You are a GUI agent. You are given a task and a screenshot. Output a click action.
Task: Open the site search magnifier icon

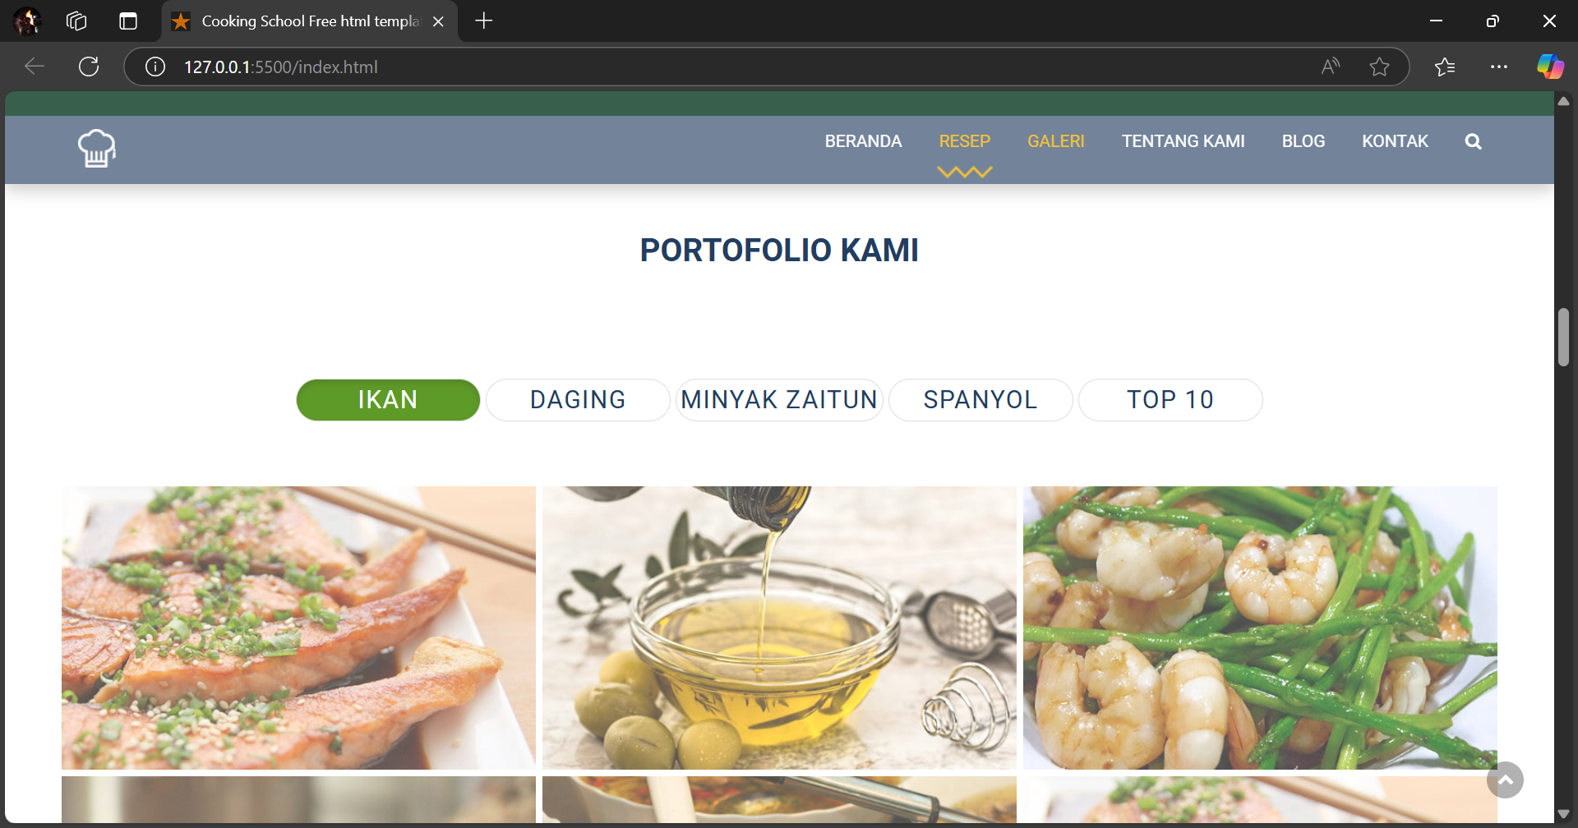pyautogui.click(x=1473, y=141)
